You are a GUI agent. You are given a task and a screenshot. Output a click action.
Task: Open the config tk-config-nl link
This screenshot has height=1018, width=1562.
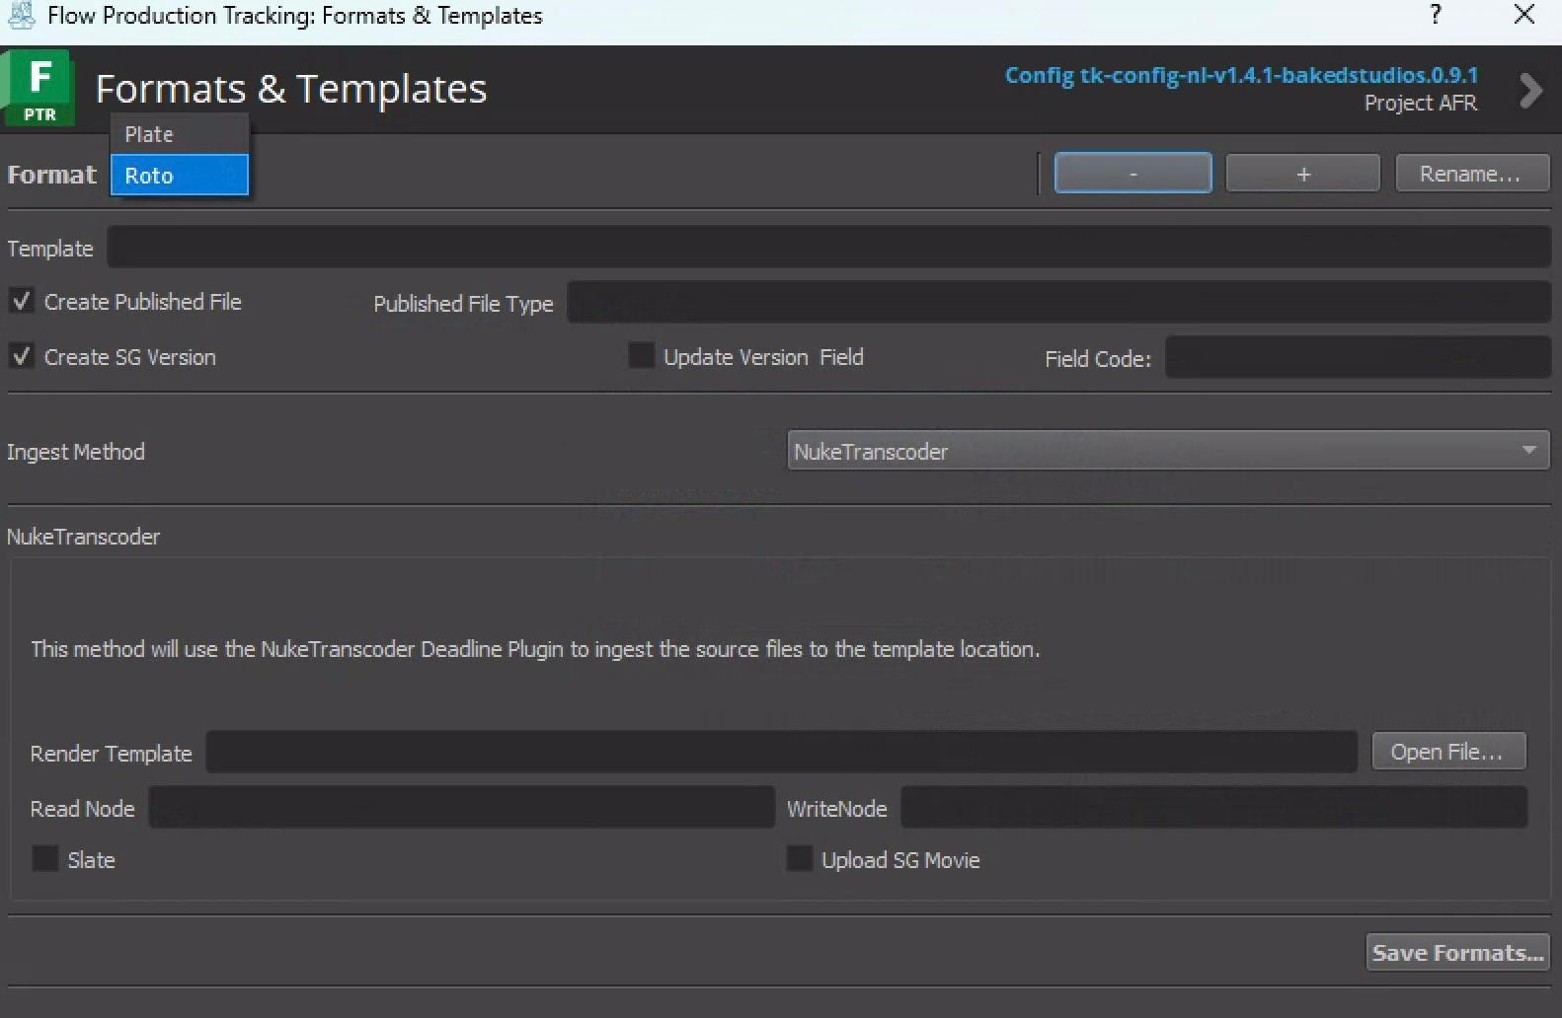[x=1240, y=75]
